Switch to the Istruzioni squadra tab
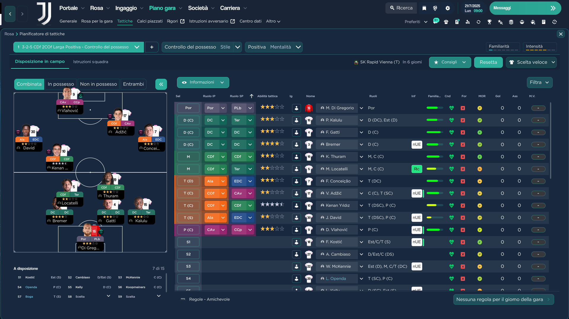 pyautogui.click(x=90, y=62)
